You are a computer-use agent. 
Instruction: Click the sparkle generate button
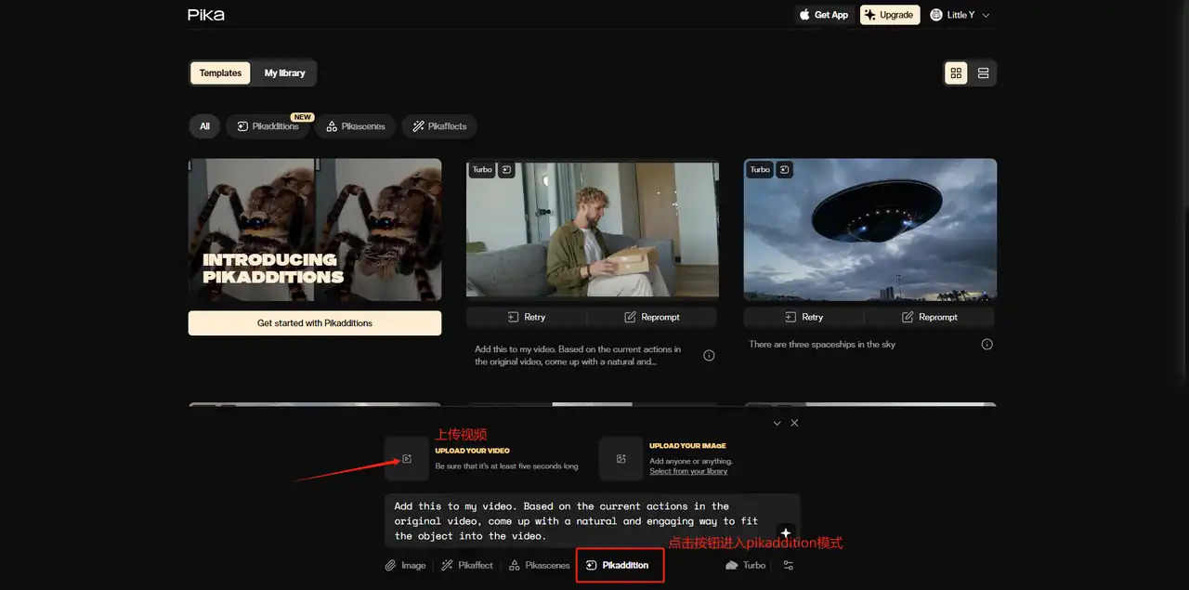tap(785, 533)
